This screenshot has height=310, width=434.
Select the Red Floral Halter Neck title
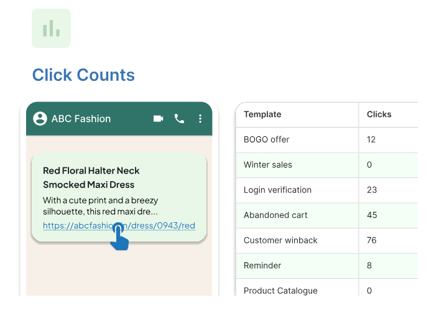click(x=91, y=177)
